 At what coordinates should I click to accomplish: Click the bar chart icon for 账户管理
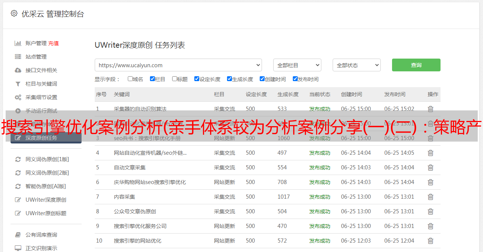(18, 43)
